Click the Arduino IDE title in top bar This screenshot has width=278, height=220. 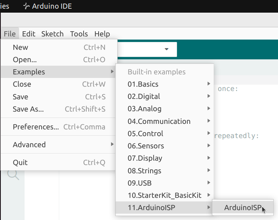(x=52, y=6)
